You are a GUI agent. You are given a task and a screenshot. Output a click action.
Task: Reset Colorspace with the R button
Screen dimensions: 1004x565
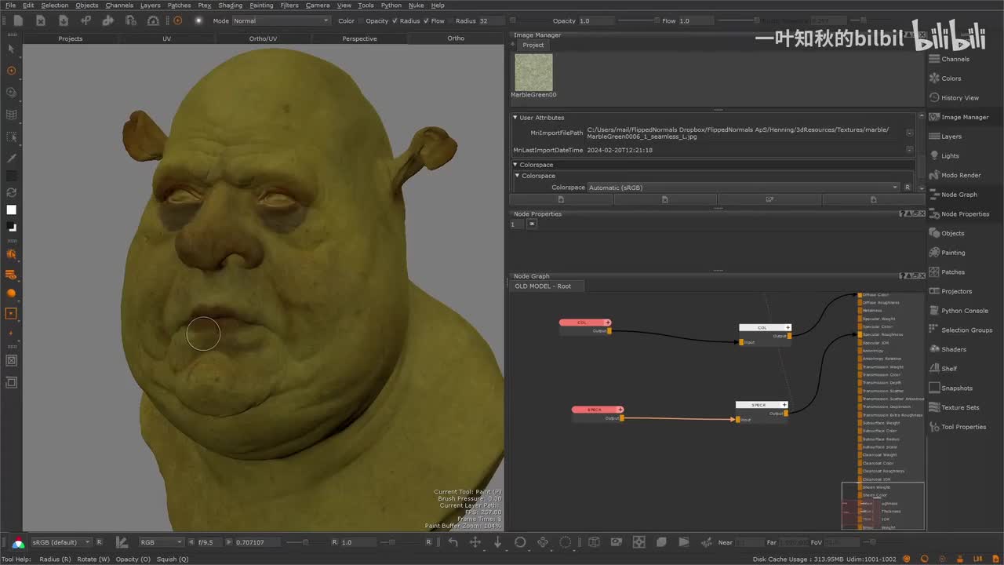point(908,188)
